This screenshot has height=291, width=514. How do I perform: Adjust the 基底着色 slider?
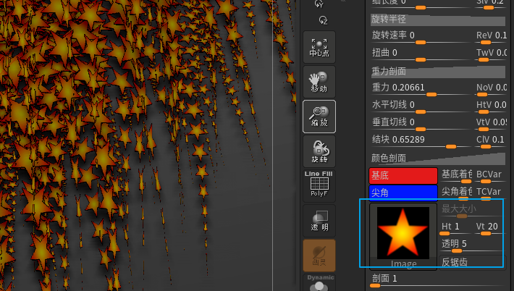pos(456,176)
